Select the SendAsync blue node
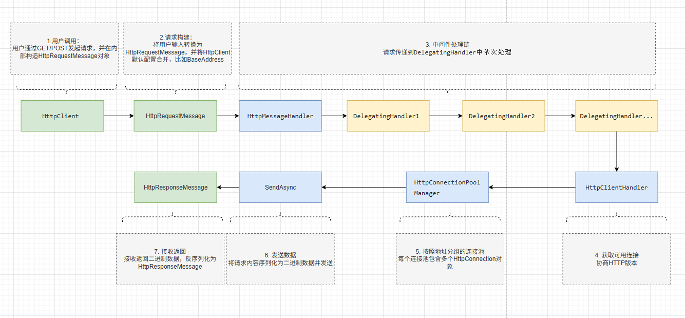Image resolution: width=685 pixels, height=318 pixels. [x=280, y=187]
